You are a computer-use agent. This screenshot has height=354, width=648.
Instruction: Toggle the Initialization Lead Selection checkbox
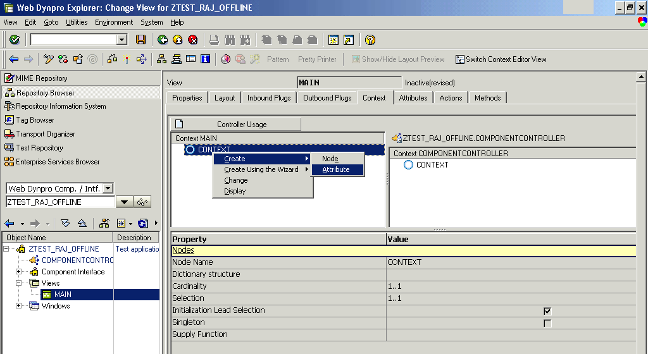547,311
